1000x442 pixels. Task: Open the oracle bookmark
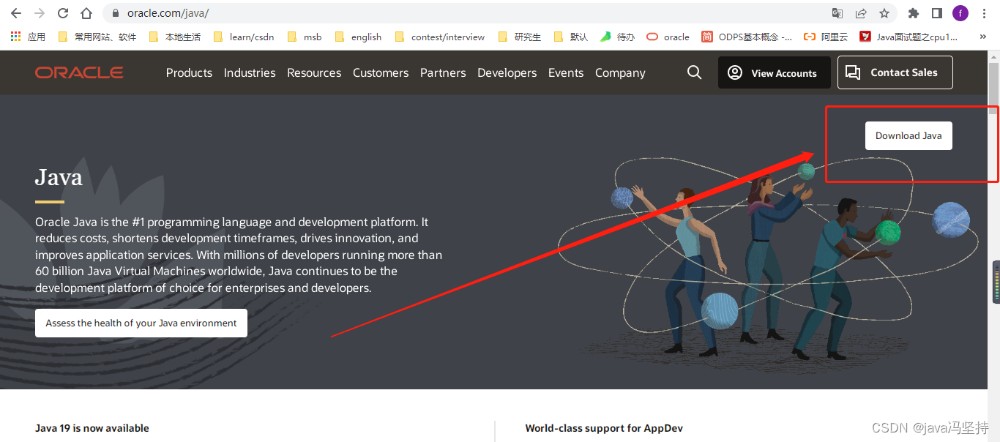tap(668, 37)
